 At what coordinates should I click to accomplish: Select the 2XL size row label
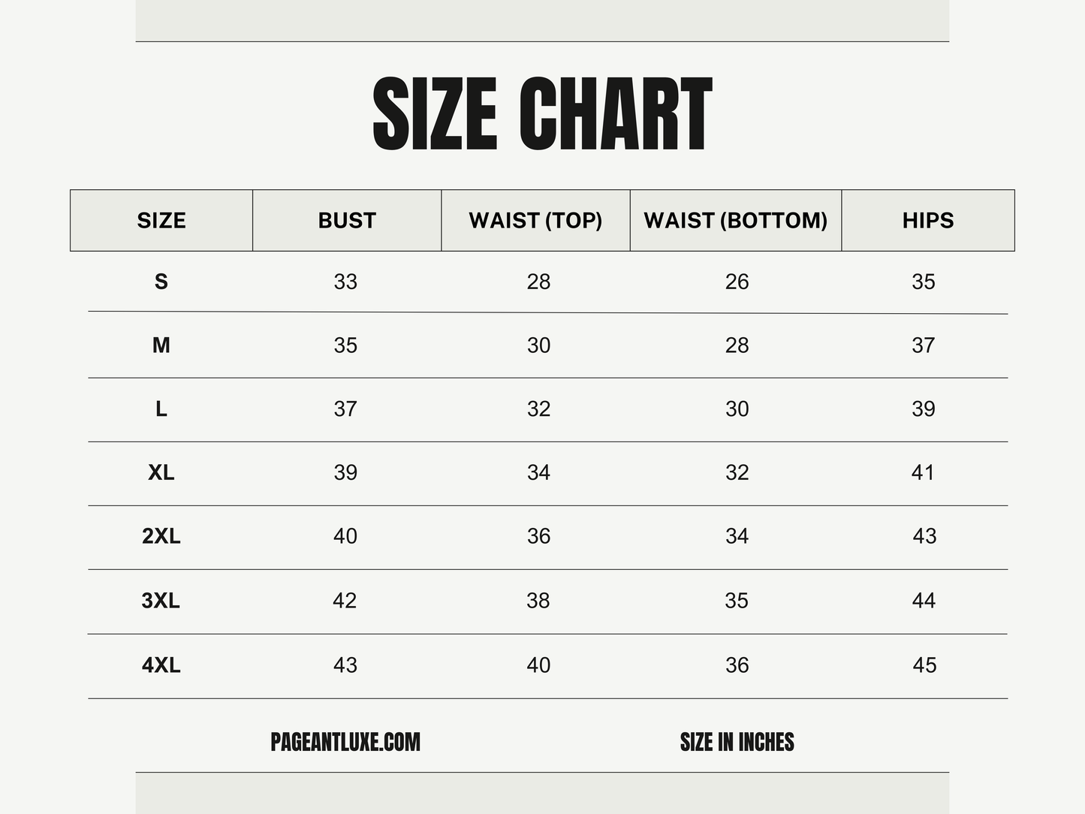click(x=161, y=536)
